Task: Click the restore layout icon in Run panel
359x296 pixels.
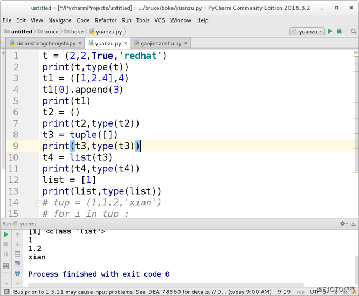Action: [x=6, y=266]
